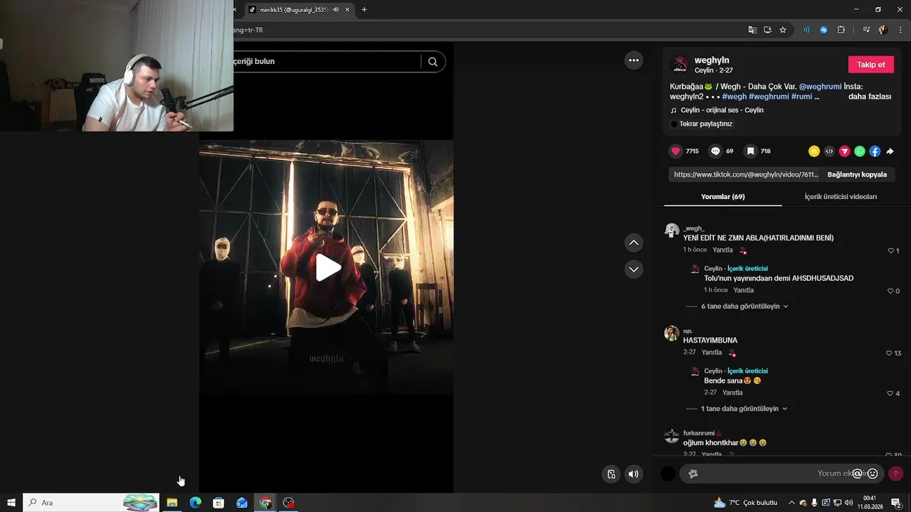Insert mention with @ icon
Viewport: 911px width, 512px height.
tap(858, 474)
